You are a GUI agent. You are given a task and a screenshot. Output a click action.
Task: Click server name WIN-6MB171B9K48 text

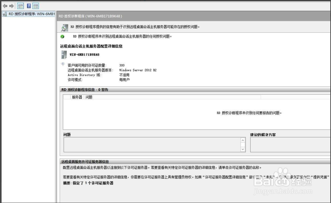(x=84, y=55)
